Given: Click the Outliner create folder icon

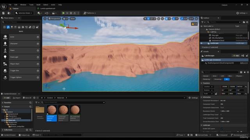Looking at the screenshot, I should coord(244,22).
